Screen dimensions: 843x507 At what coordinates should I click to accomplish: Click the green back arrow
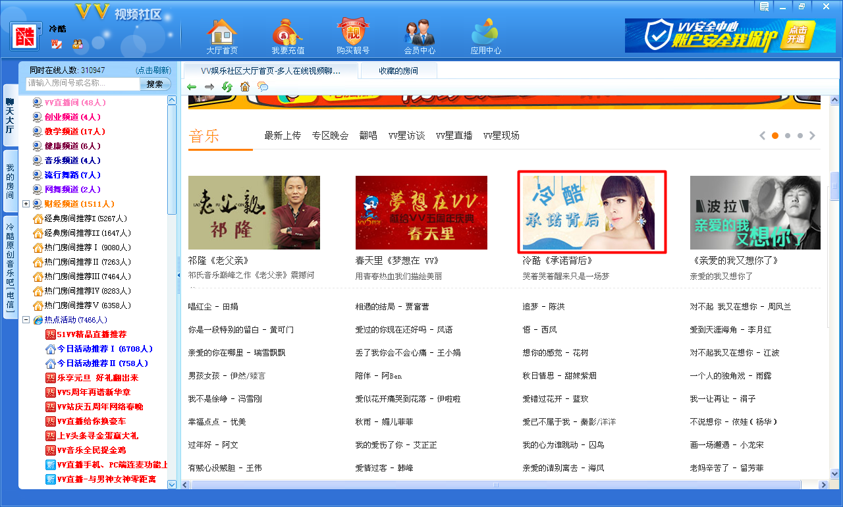pos(192,87)
